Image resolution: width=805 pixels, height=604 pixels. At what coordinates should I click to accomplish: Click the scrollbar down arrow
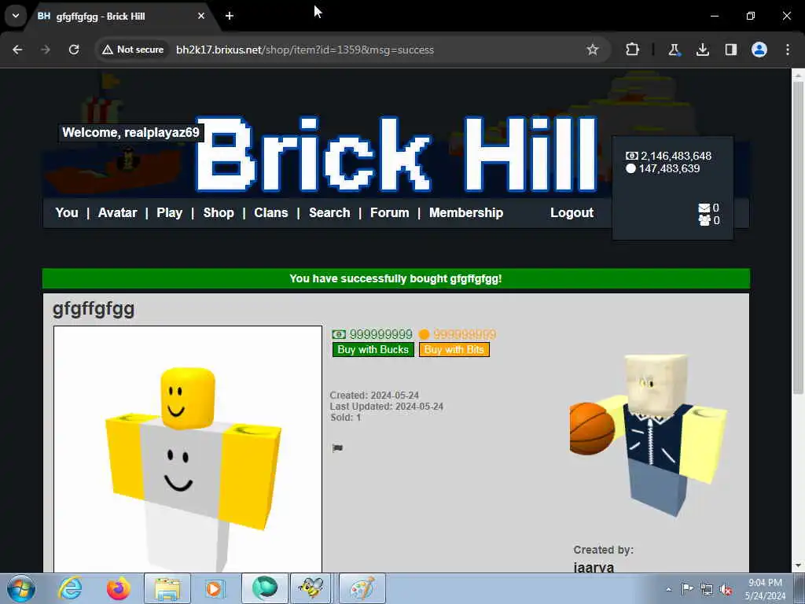click(x=798, y=565)
